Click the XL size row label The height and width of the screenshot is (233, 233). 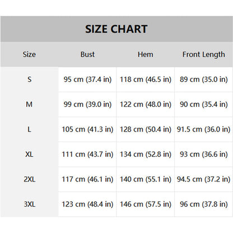click(29, 155)
